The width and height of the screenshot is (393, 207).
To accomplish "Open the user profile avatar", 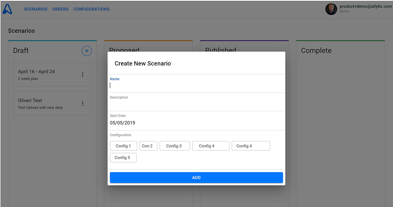I will [331, 9].
